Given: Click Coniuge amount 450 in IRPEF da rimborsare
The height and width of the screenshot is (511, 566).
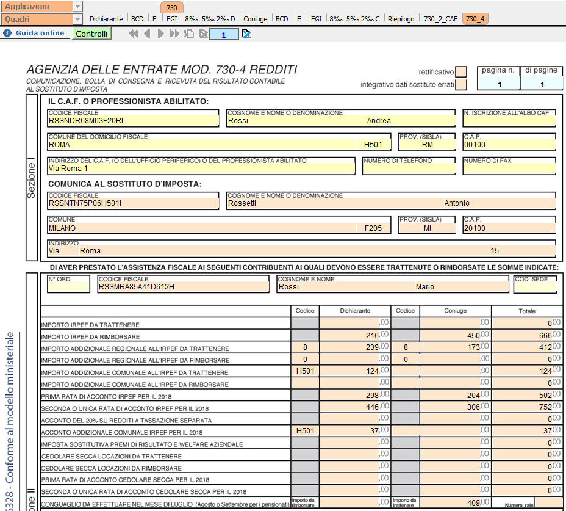Looking at the screenshot, I should point(455,335).
